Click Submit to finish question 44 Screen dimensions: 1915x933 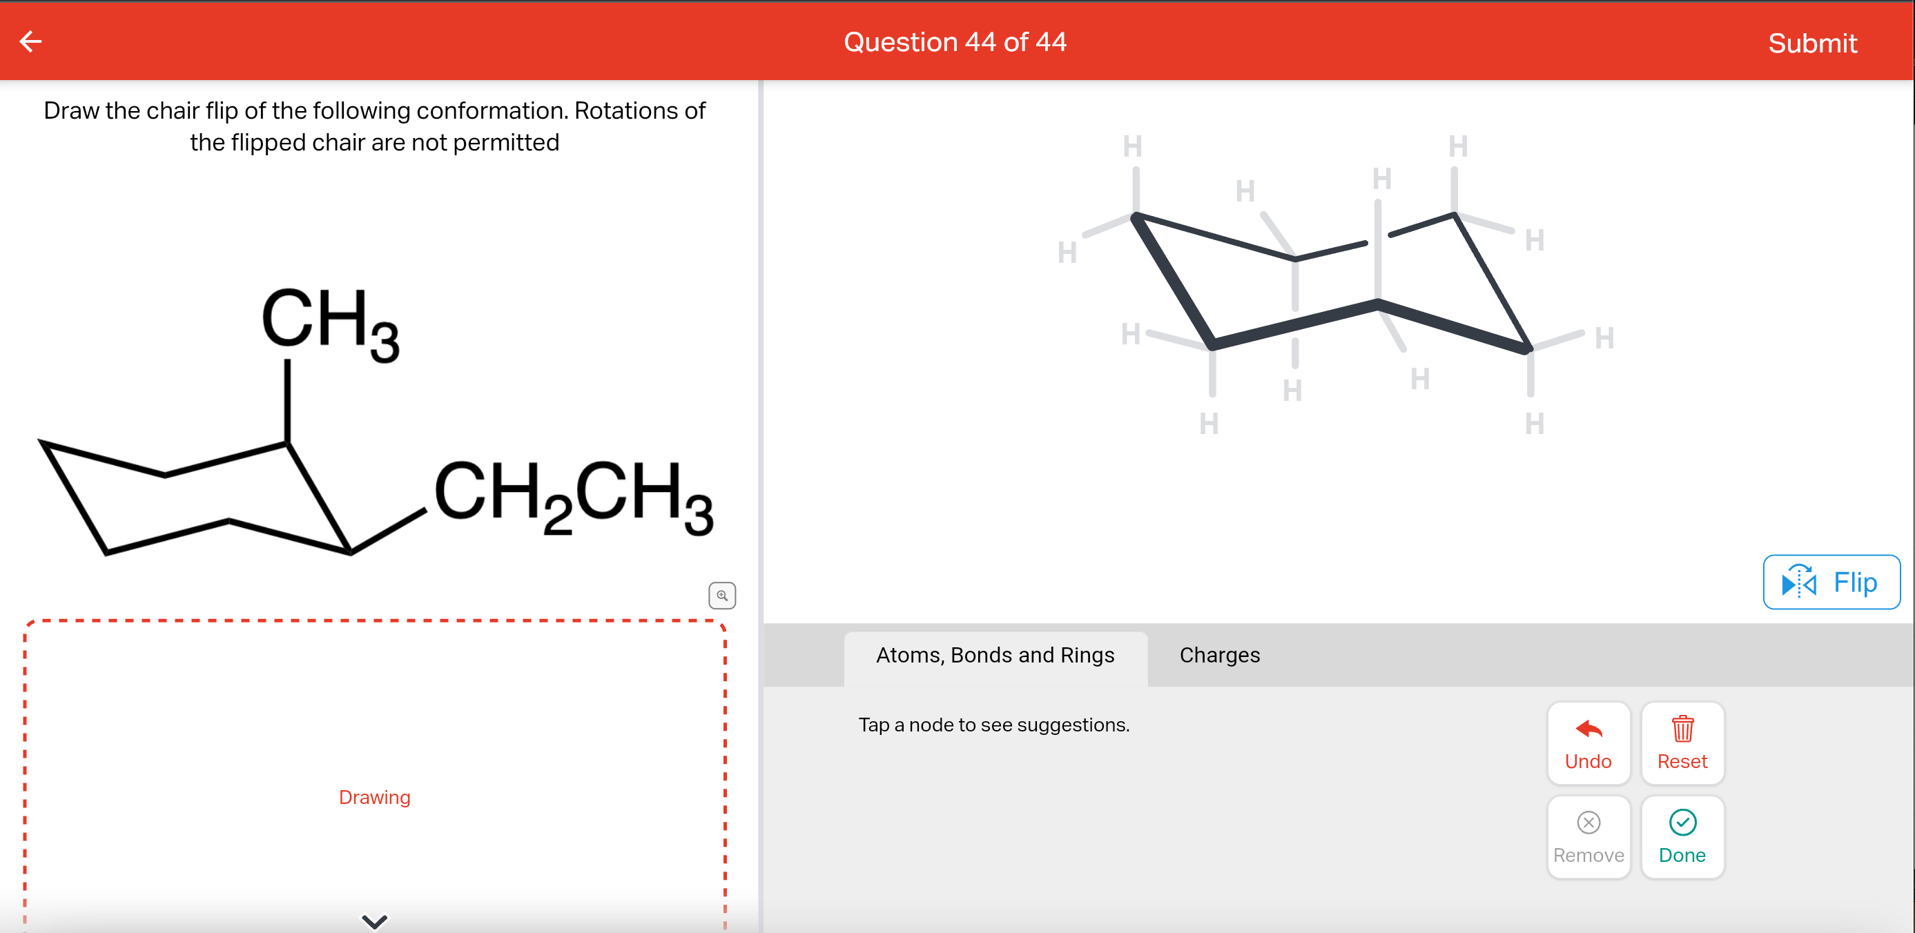pyautogui.click(x=1811, y=42)
